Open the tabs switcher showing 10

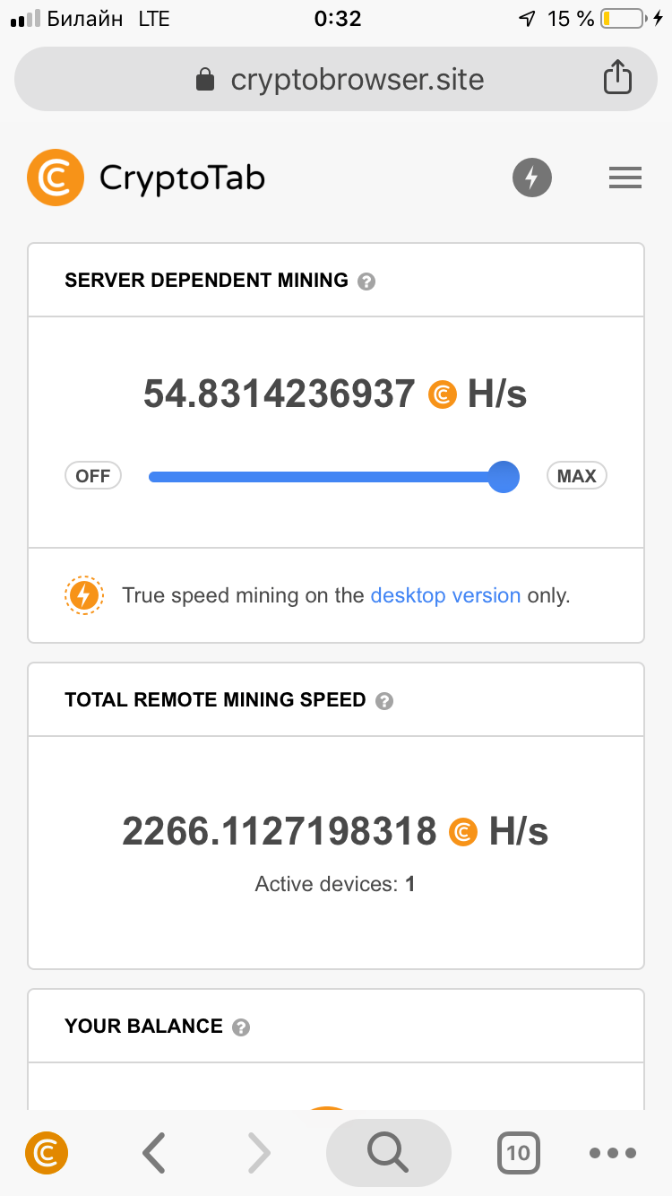tap(518, 1153)
